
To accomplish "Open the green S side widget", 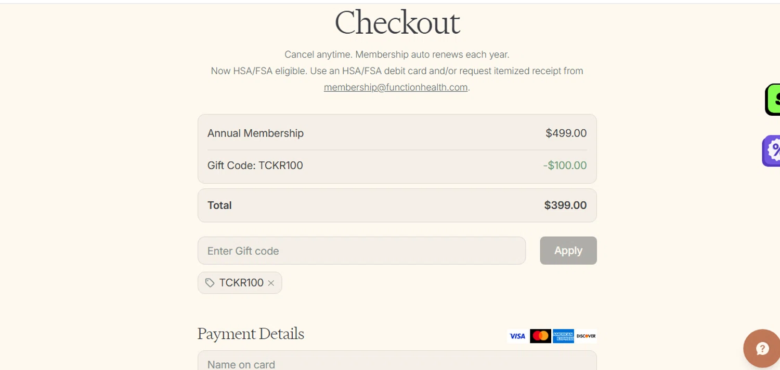I will 773,100.
